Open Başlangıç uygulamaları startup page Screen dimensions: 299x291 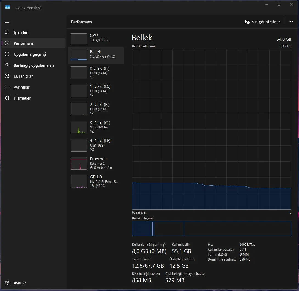[x=33, y=65]
